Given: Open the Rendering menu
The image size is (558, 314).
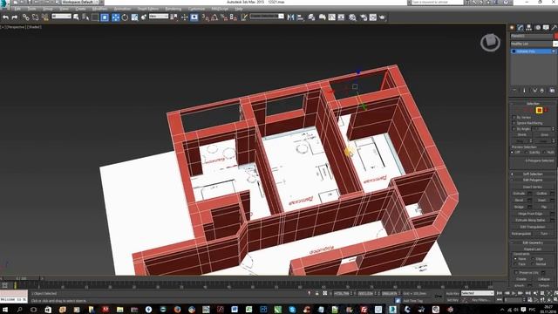Looking at the screenshot, I should pos(174,9).
